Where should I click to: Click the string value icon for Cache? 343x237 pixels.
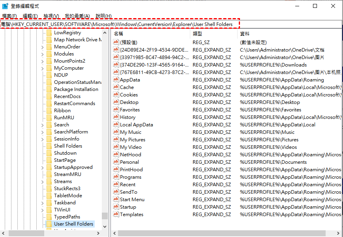[116, 87]
